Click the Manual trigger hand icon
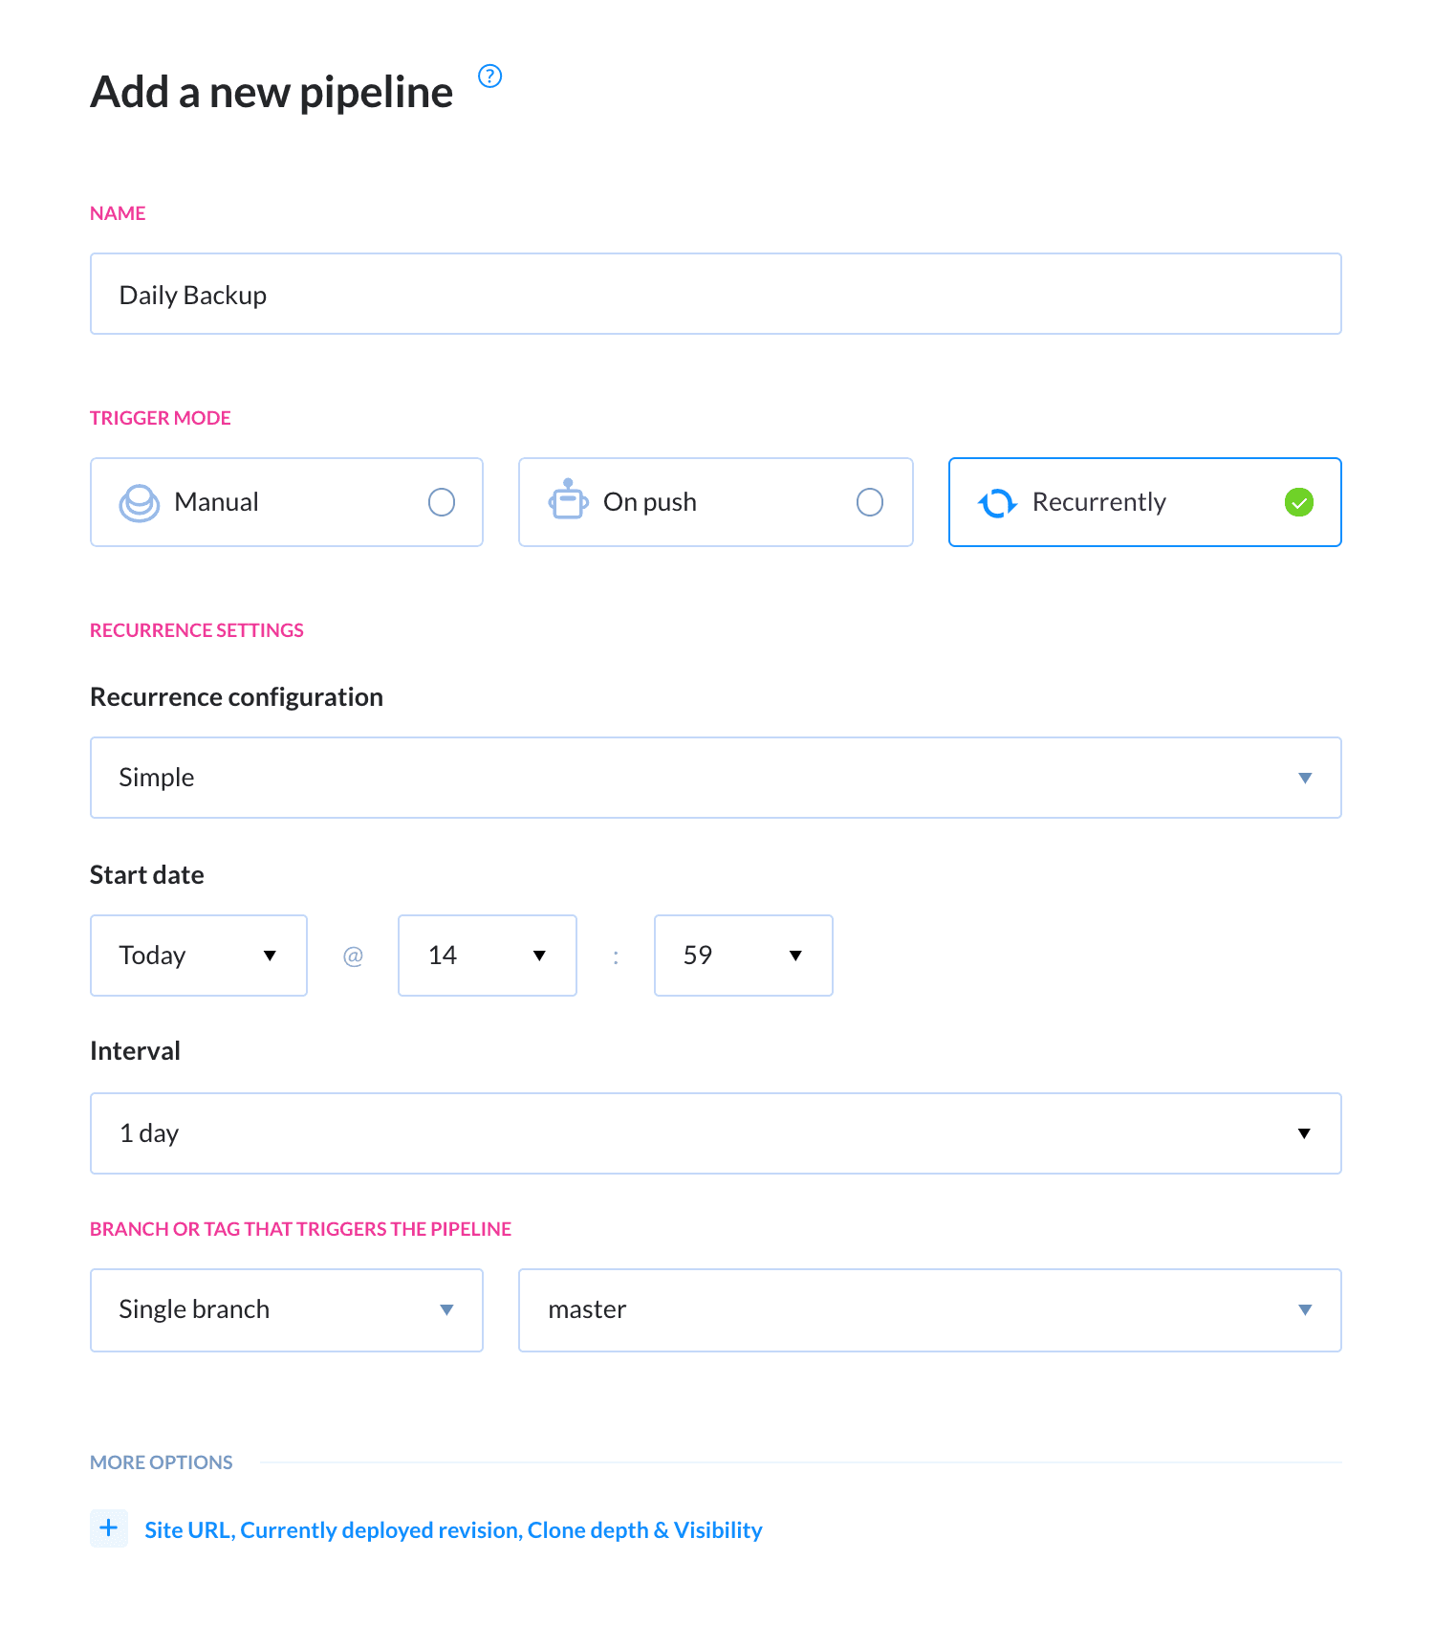 click(139, 502)
